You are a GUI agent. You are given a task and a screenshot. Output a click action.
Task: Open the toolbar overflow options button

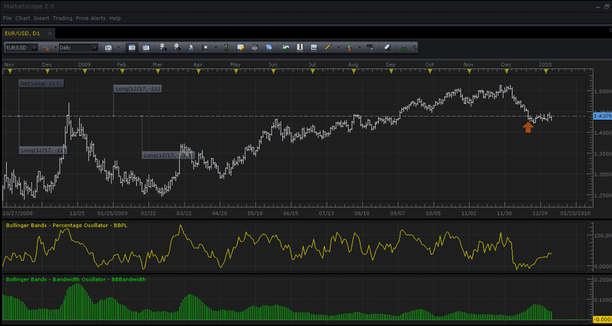(x=414, y=48)
